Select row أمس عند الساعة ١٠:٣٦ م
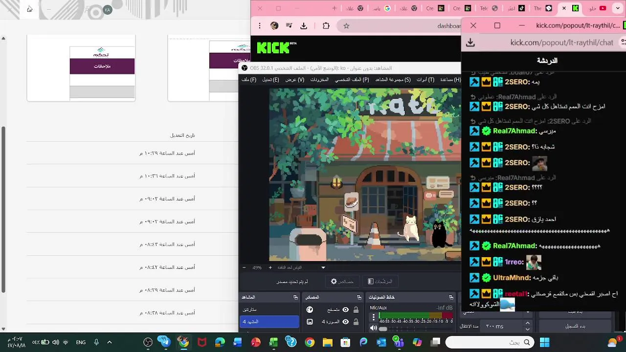Image resolution: width=626 pixels, height=352 pixels. click(x=132, y=176)
